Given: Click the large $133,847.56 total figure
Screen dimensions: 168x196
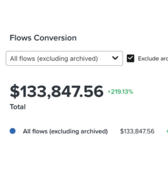Looking at the screenshot, I should (x=57, y=92).
